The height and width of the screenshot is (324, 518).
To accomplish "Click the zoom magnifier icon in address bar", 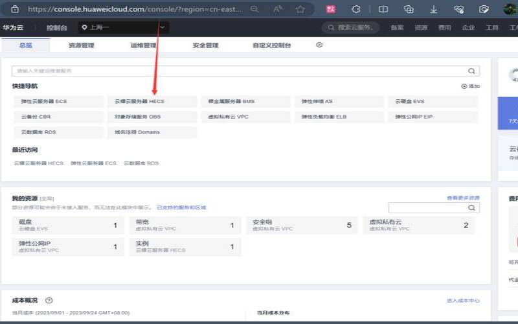I will click(254, 9).
